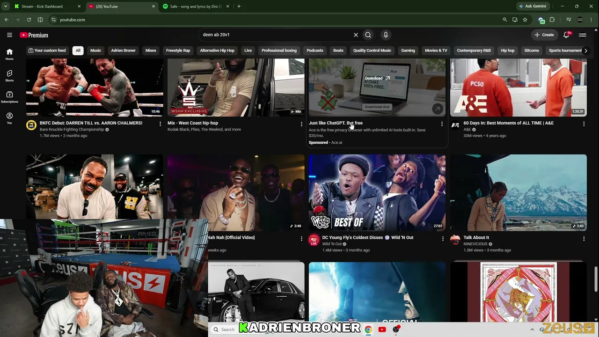Screen dimensions: 599x337
Task: Select the Live filter chip
Action: [x=248, y=51]
